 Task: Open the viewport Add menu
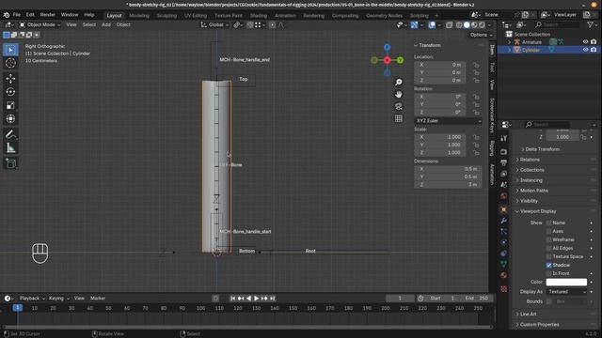pyautogui.click(x=106, y=24)
